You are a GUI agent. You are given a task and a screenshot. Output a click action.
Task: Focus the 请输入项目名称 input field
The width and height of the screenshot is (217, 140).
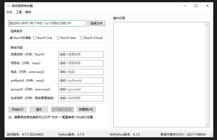(81, 63)
